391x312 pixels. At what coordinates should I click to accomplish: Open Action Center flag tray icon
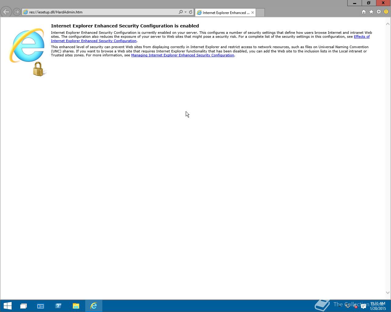(363, 306)
